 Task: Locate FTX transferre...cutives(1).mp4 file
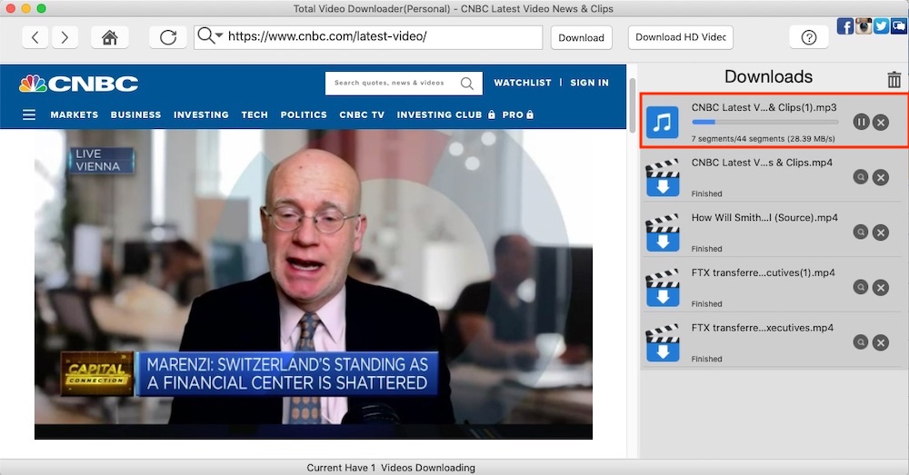[861, 287]
